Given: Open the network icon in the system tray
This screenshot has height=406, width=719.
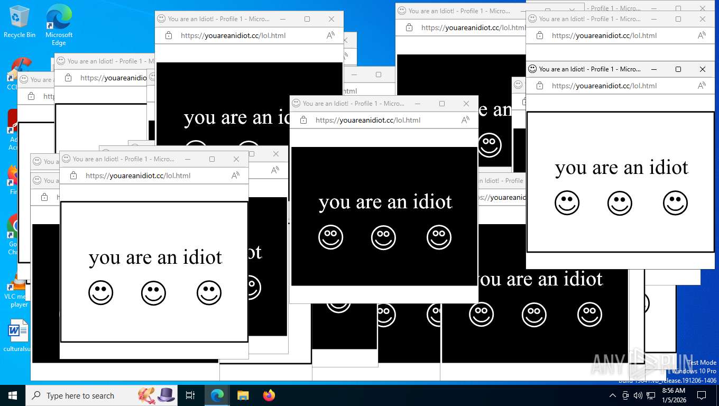Looking at the screenshot, I should (x=651, y=395).
